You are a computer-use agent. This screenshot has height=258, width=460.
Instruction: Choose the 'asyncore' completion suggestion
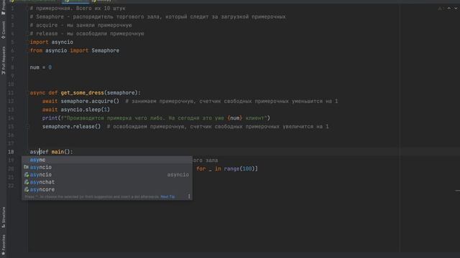(107, 189)
